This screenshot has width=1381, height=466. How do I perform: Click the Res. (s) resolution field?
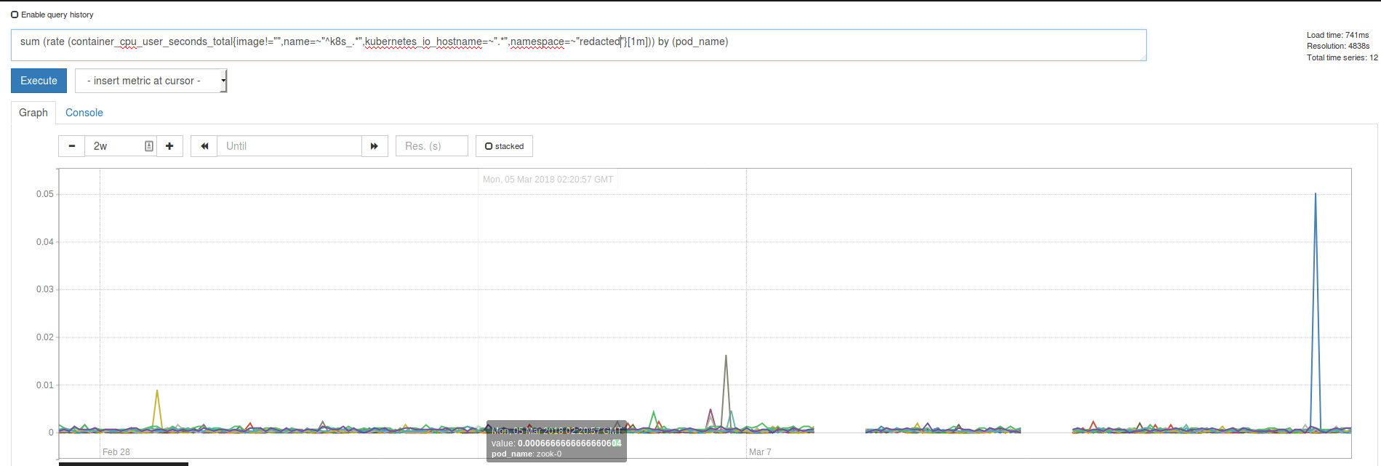point(432,146)
